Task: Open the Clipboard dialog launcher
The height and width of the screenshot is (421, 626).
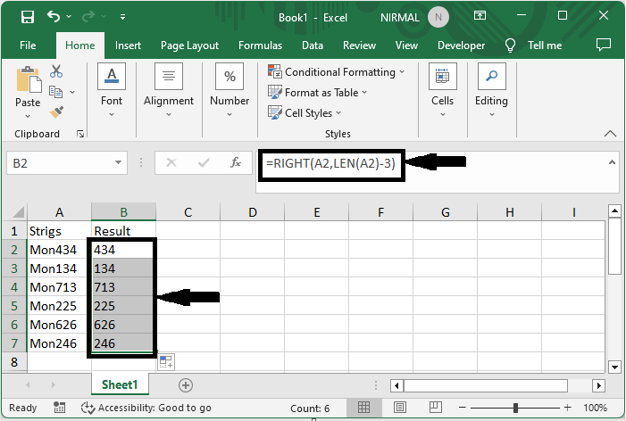Action: (80, 134)
